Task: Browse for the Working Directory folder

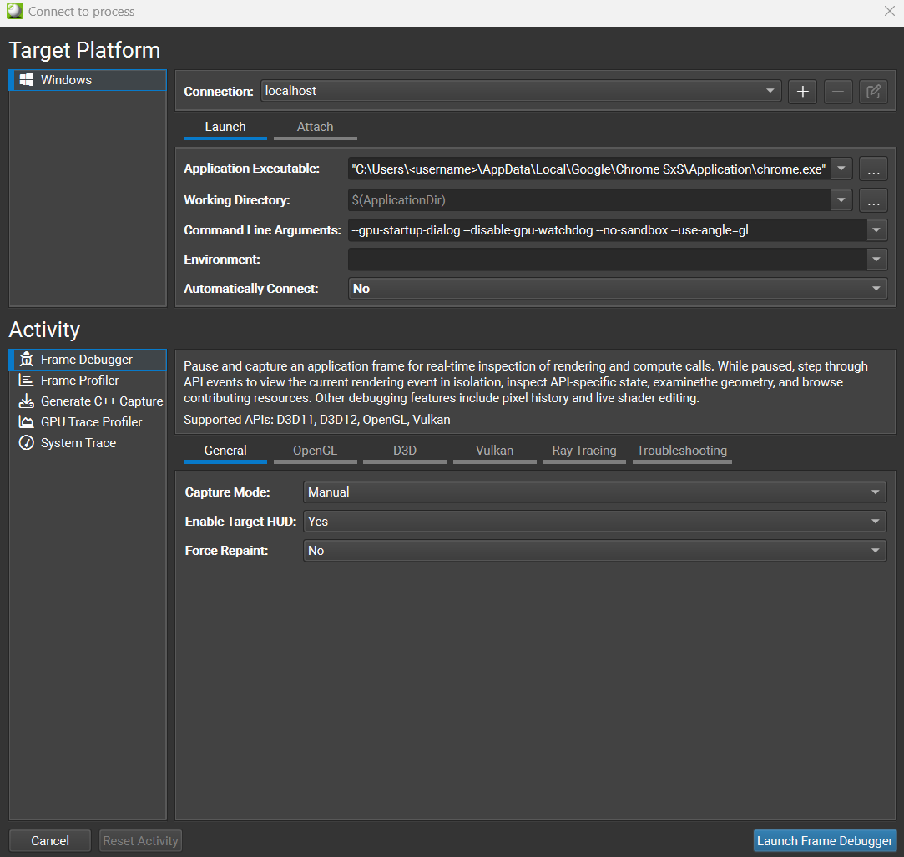Action: coord(873,200)
